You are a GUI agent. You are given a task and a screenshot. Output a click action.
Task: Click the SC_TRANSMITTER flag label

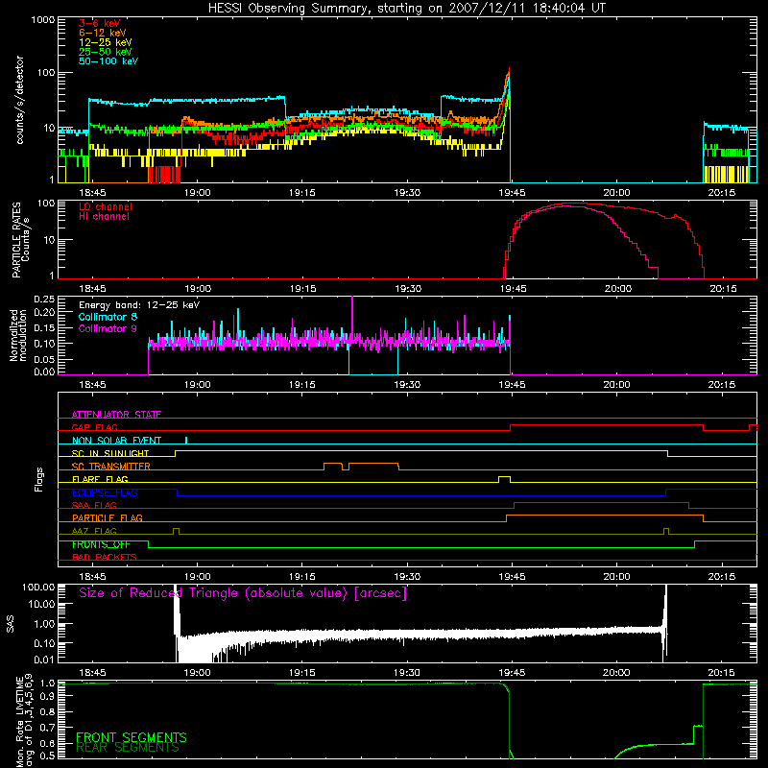point(111,467)
